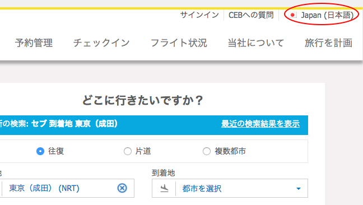The width and height of the screenshot is (363, 205).
Task: Clear the 東京（成田）(NRT) origin field
Action: pyautogui.click(x=122, y=188)
